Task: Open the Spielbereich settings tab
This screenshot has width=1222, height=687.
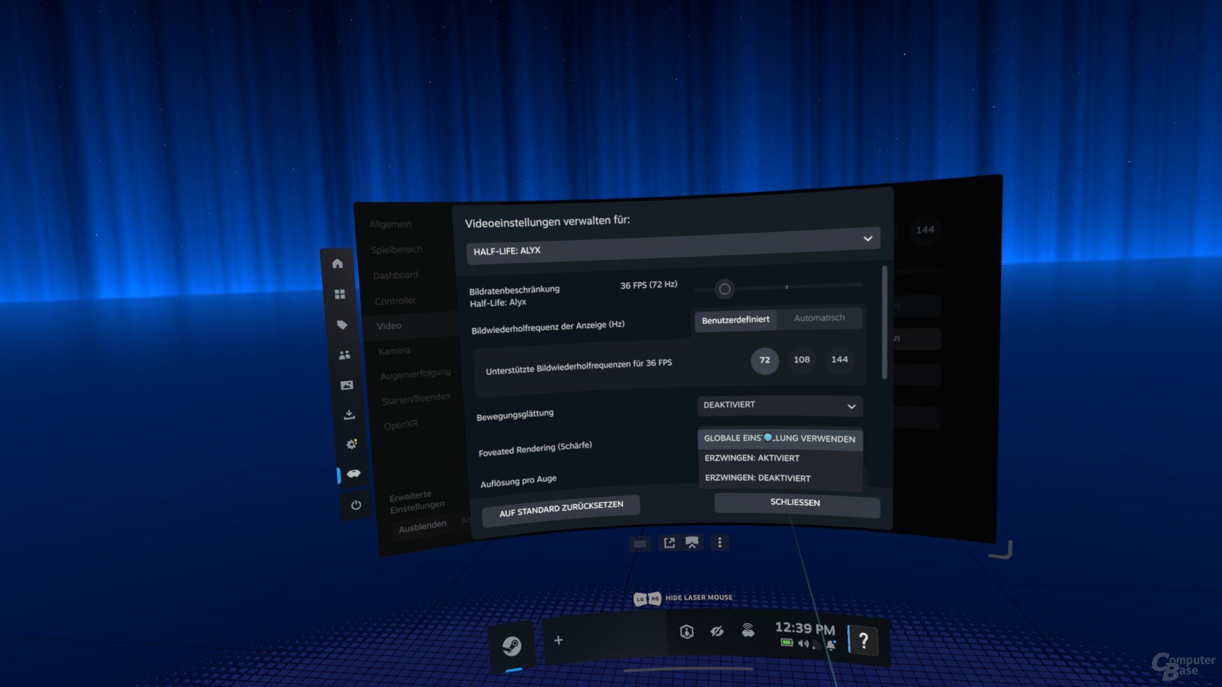Action: tap(397, 249)
